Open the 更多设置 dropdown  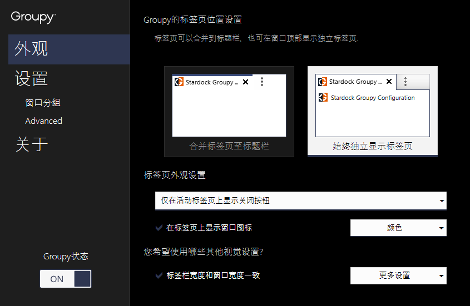pyautogui.click(x=398, y=276)
